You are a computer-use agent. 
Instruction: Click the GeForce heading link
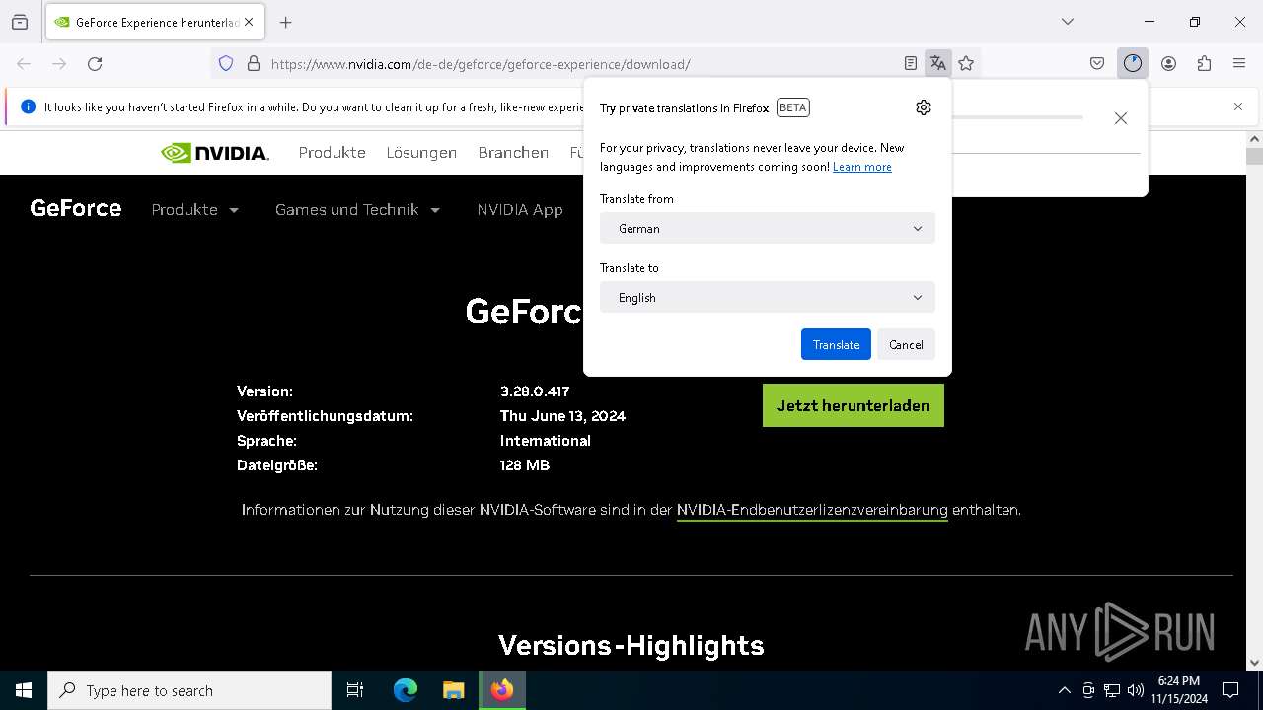(76, 208)
